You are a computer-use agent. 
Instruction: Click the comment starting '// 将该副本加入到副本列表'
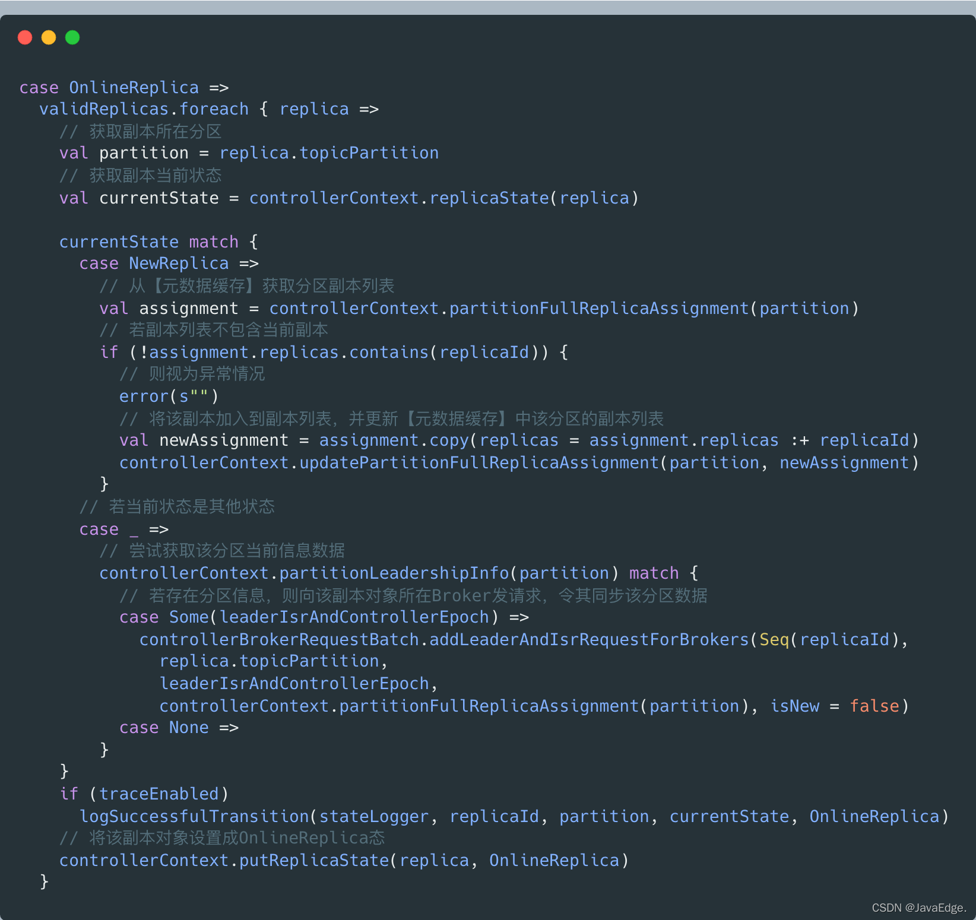point(392,419)
